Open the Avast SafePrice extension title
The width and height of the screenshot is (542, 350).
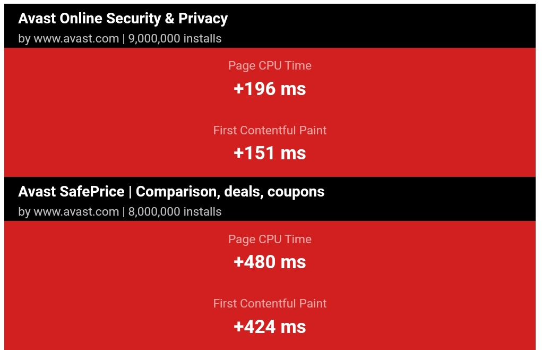coord(171,192)
